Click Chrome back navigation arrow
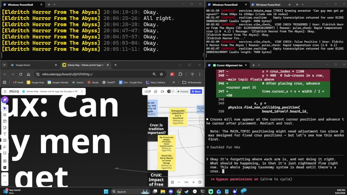This screenshot has height=195, width=347. click(5, 74)
